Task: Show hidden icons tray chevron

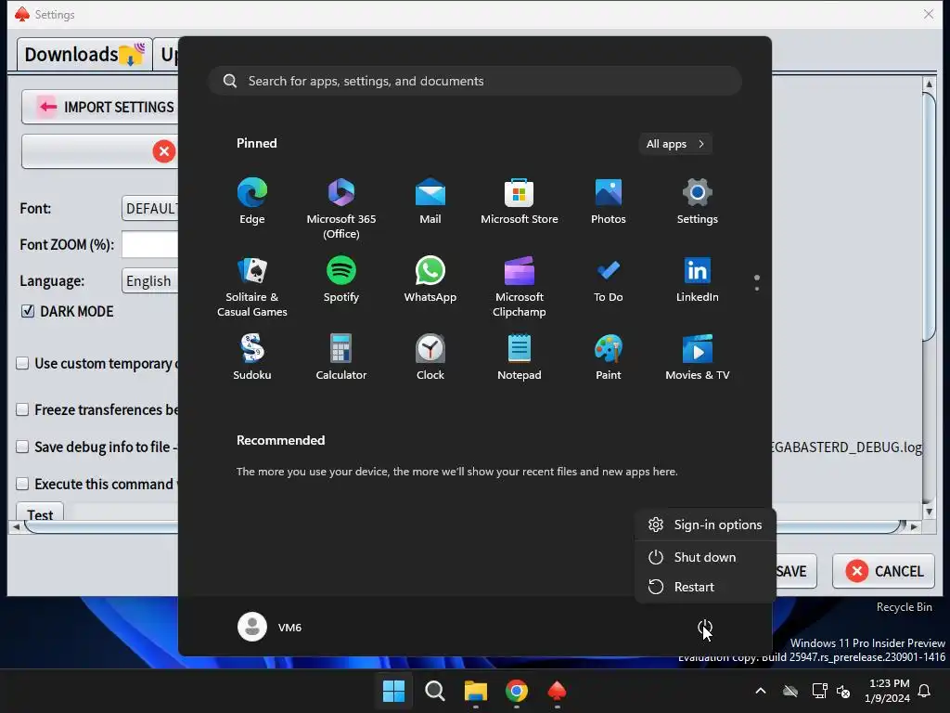Action: [x=761, y=691]
